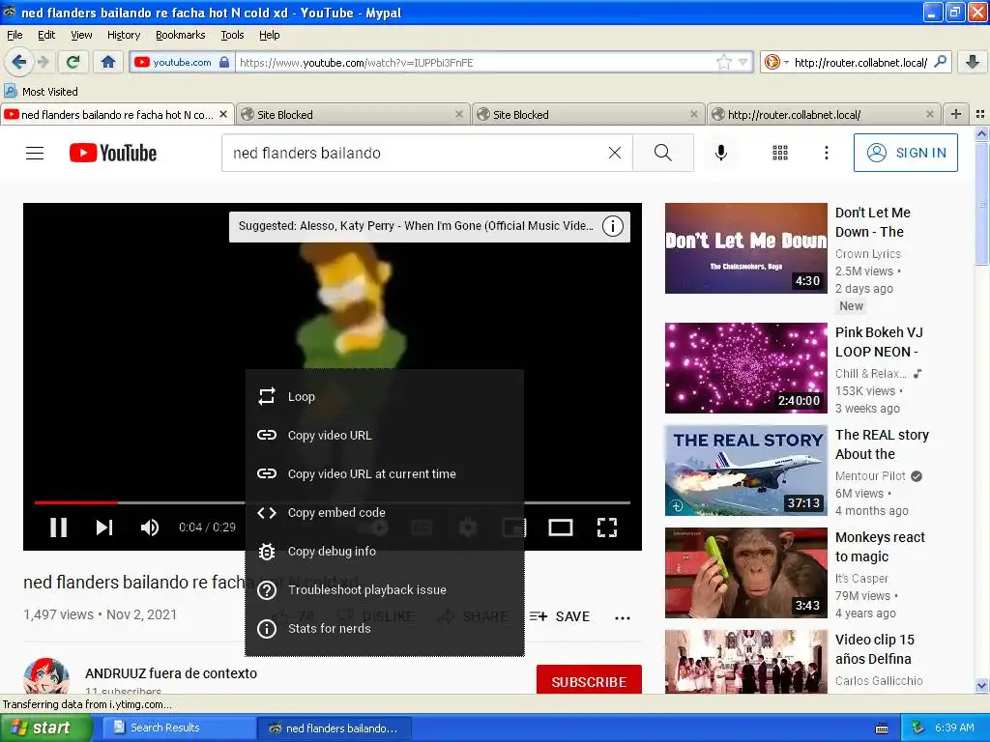990x742 pixels.
Task: Open the more actions ellipsis below video
Action: pos(623,617)
